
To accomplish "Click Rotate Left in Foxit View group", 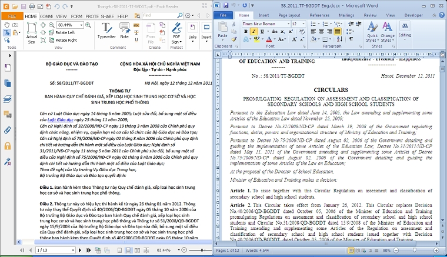I will pos(62,32).
